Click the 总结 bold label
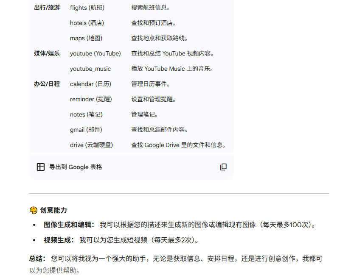 point(37,259)
